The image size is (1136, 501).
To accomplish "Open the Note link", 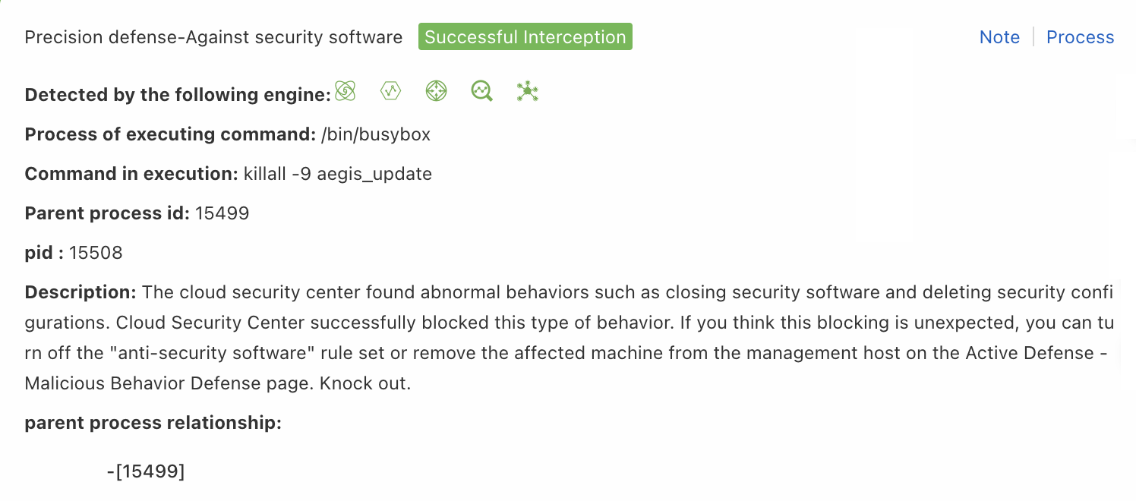I will click(999, 37).
